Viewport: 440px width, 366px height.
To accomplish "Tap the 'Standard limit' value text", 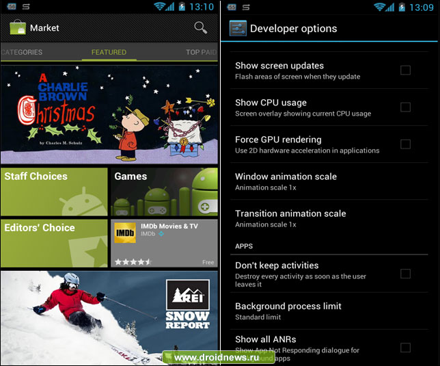I will click(x=258, y=317).
